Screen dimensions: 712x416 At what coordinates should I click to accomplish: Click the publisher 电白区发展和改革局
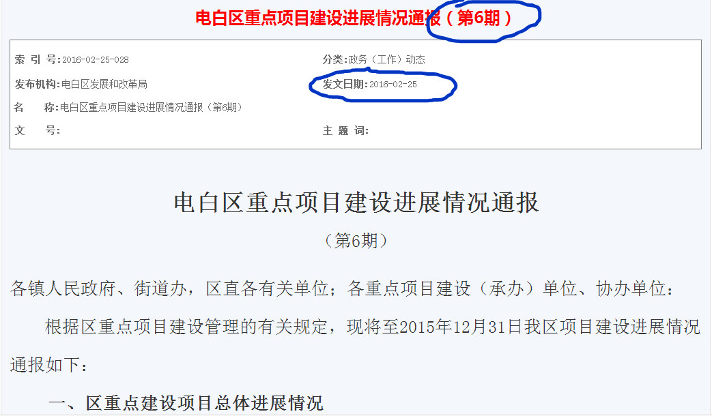(x=104, y=84)
